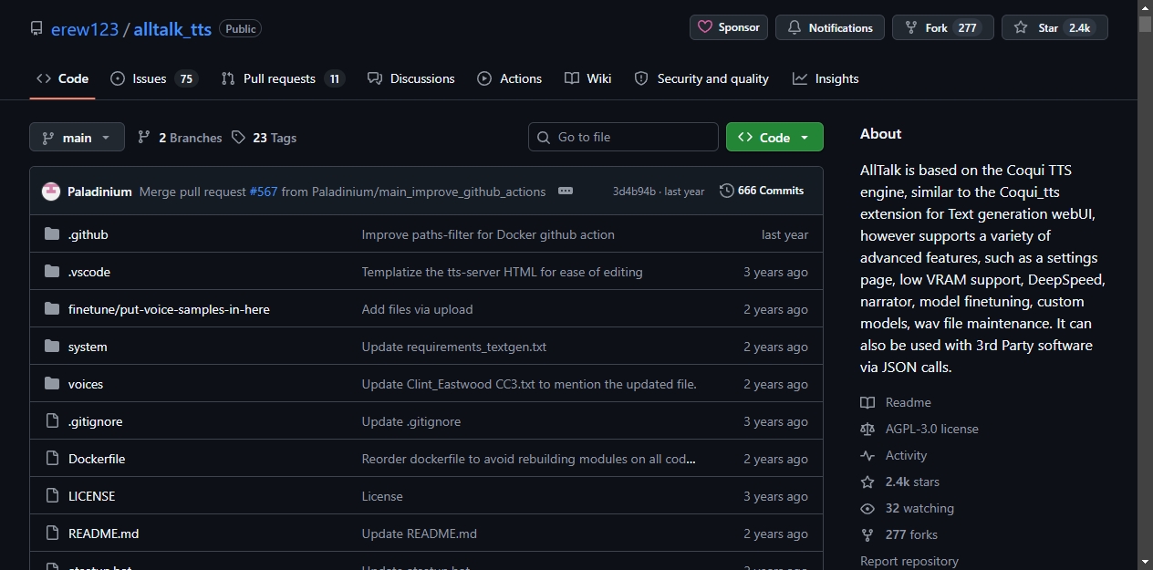Open finetune/put-voice-samples-in-here folder
Viewport: 1153px width, 570px height.
pos(169,309)
